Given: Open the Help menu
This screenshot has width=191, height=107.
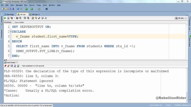Looking at the screenshot, I should click(x=59, y=5).
